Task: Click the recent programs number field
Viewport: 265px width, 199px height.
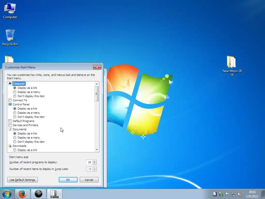Action: tap(89, 162)
